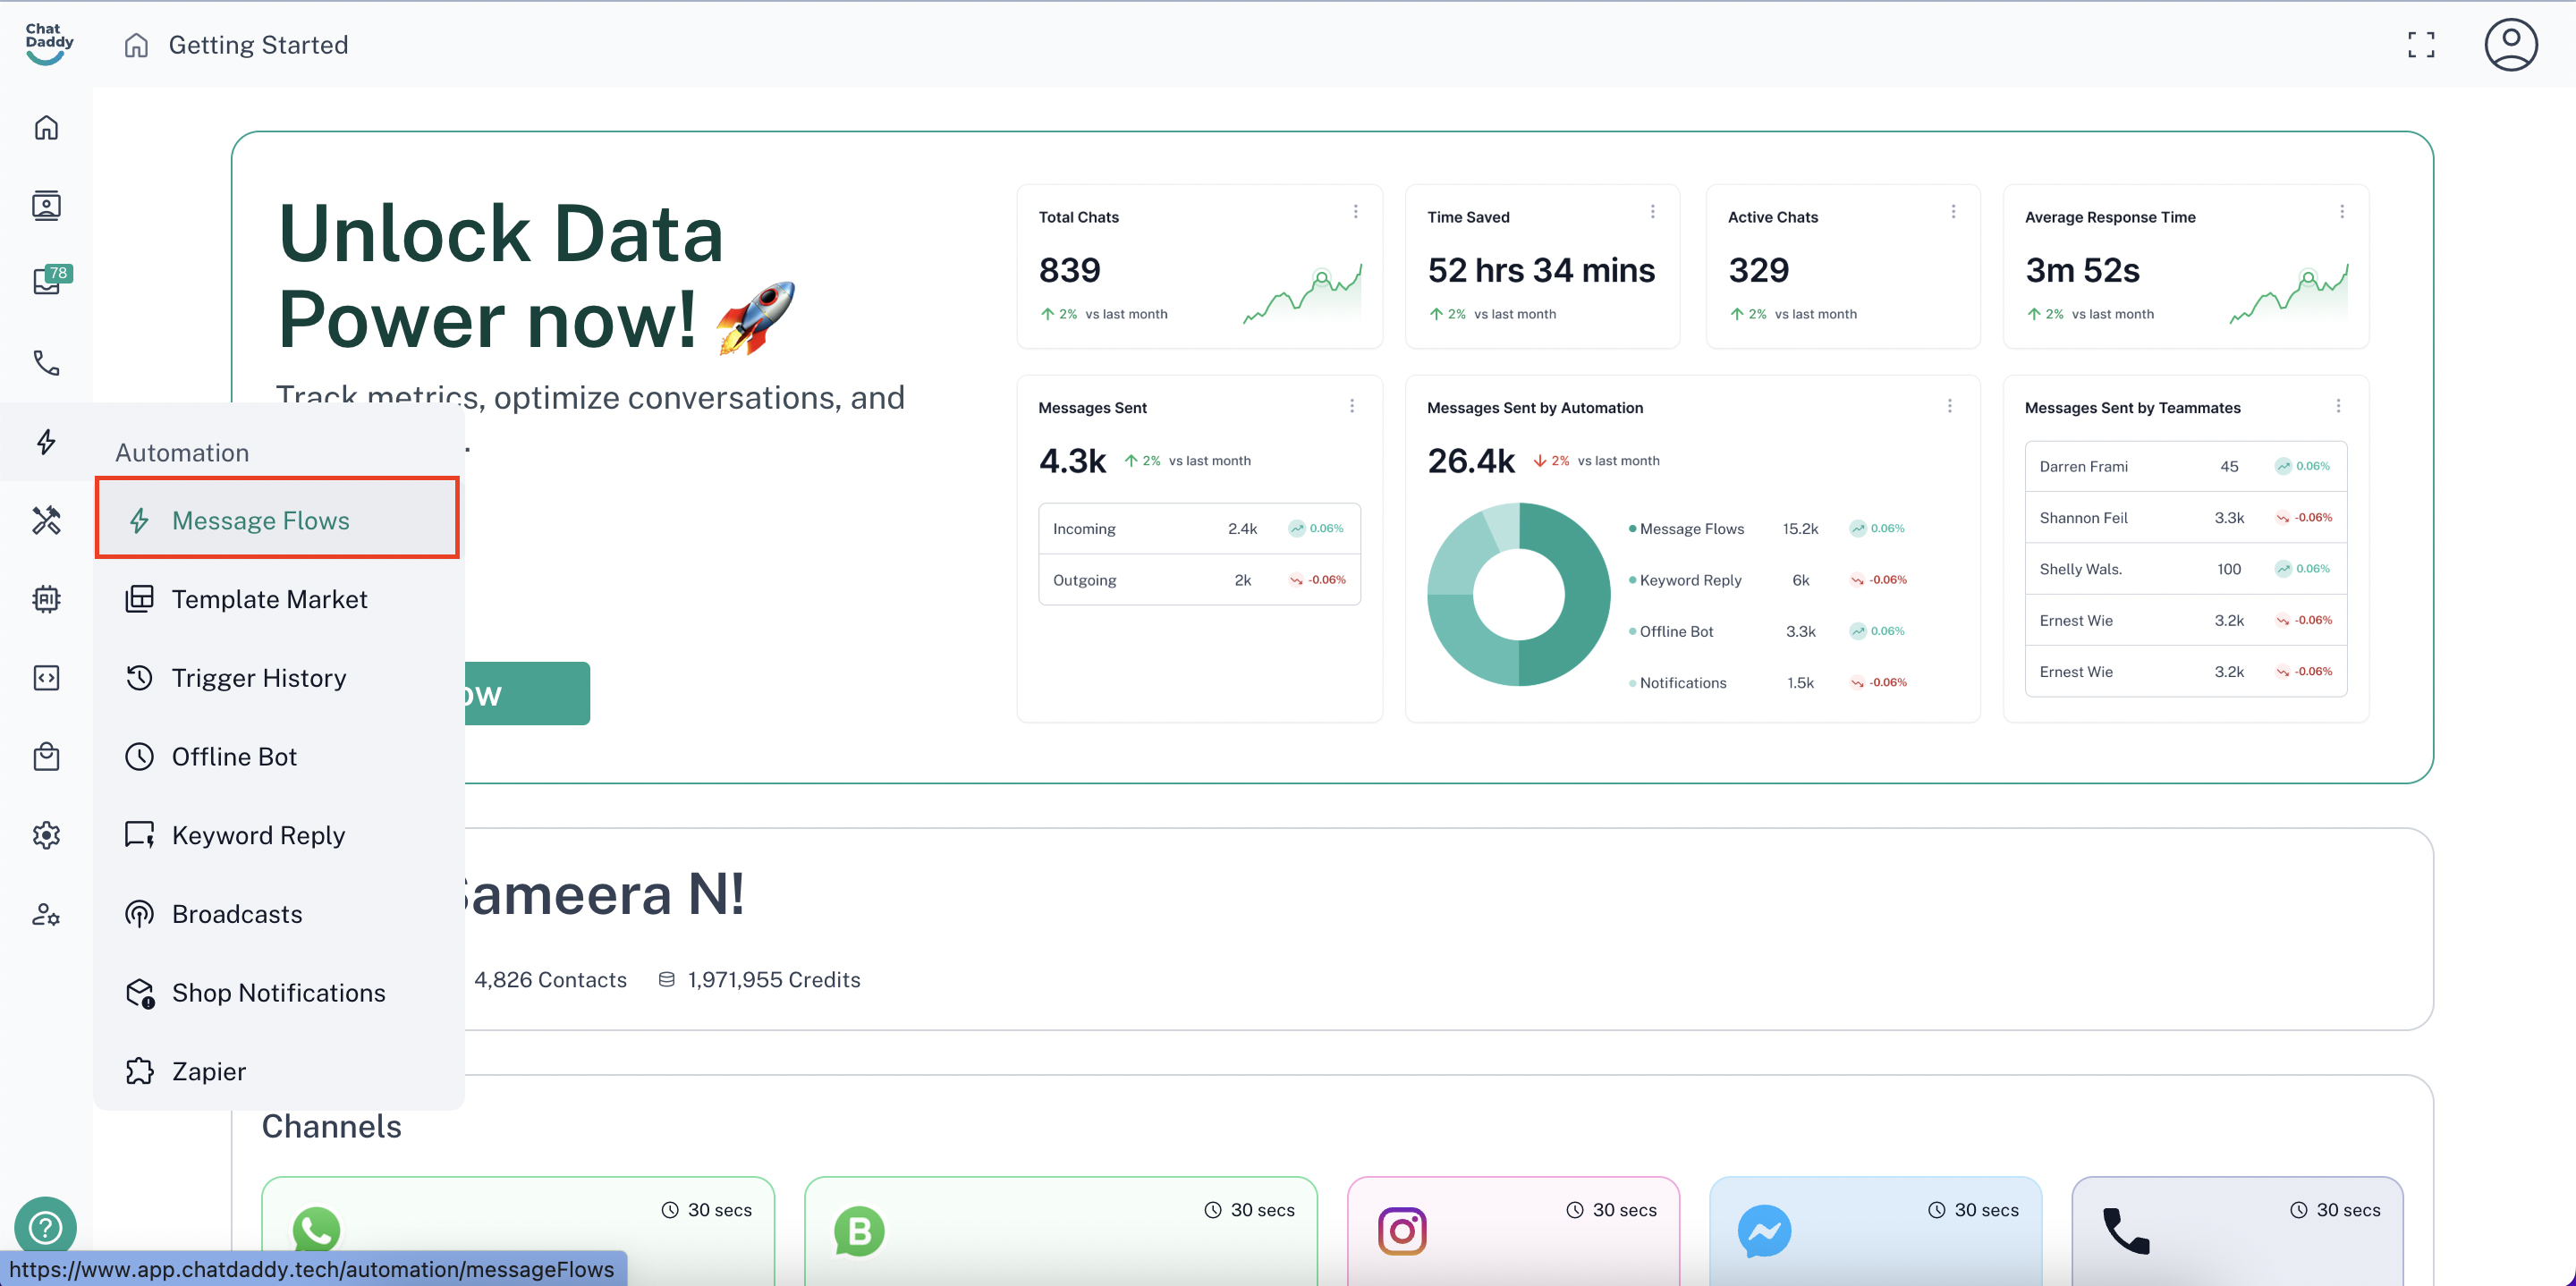Open the user profile avatar icon
This screenshot has height=1286, width=2576.
2510,45
